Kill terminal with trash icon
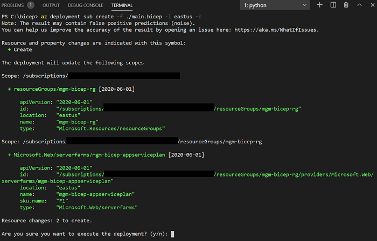377x241 pixels. (x=346, y=5)
